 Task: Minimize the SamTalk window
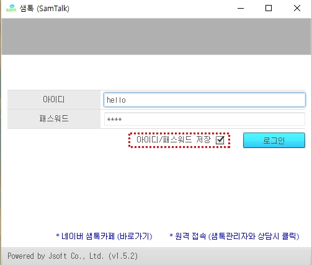[x=241, y=9]
